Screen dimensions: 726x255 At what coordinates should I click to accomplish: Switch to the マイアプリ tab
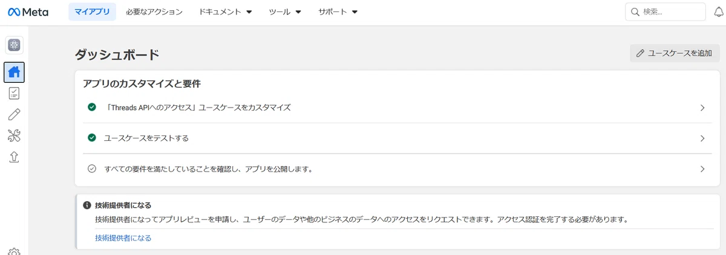[x=93, y=12]
